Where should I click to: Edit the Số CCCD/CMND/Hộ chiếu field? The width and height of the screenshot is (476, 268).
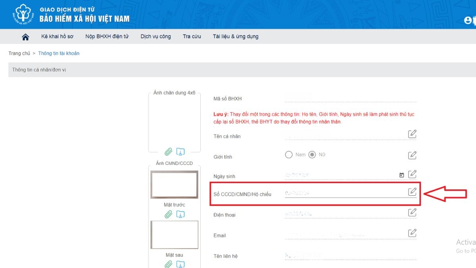(x=413, y=192)
